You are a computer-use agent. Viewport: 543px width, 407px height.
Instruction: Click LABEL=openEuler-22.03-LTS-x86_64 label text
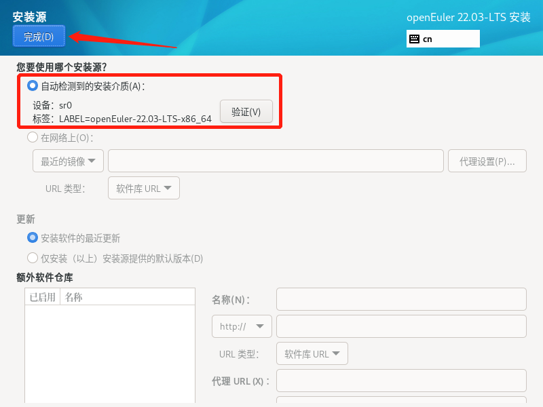click(x=135, y=119)
